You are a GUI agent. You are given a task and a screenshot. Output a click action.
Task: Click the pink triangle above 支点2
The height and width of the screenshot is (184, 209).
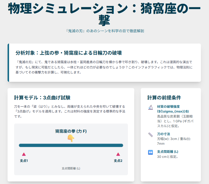click(x=118, y=154)
